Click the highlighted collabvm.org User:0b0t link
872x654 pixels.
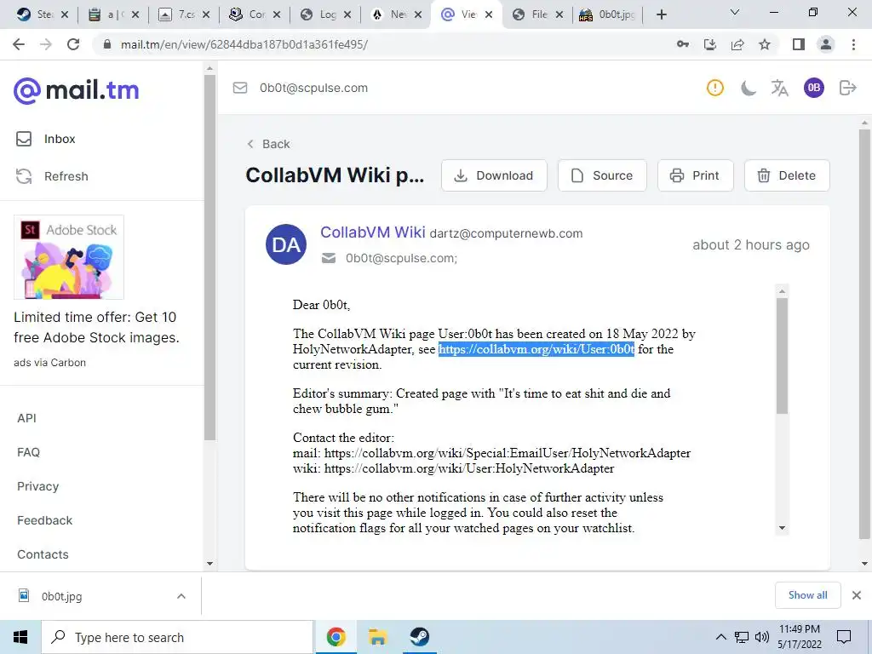[x=536, y=349]
